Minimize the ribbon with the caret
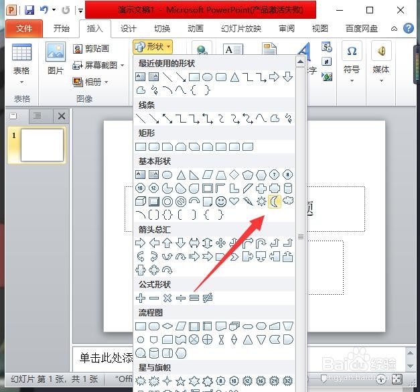The height and width of the screenshot is (392, 420). tap(394, 28)
